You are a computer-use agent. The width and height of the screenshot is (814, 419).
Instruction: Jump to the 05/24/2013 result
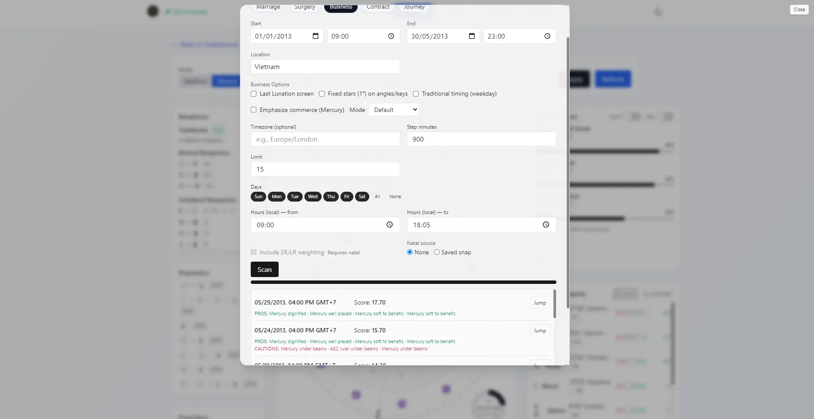pos(540,331)
